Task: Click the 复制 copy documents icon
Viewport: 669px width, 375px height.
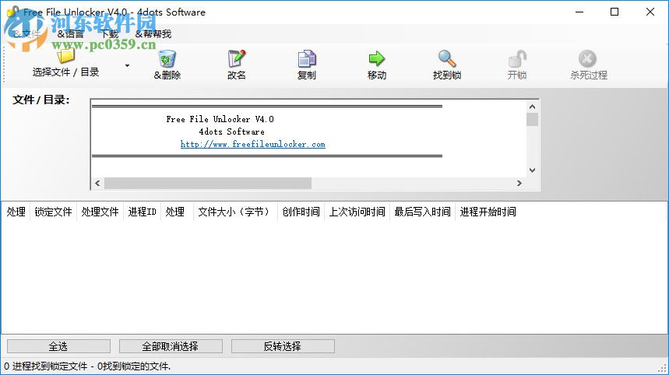Action: pyautogui.click(x=306, y=58)
